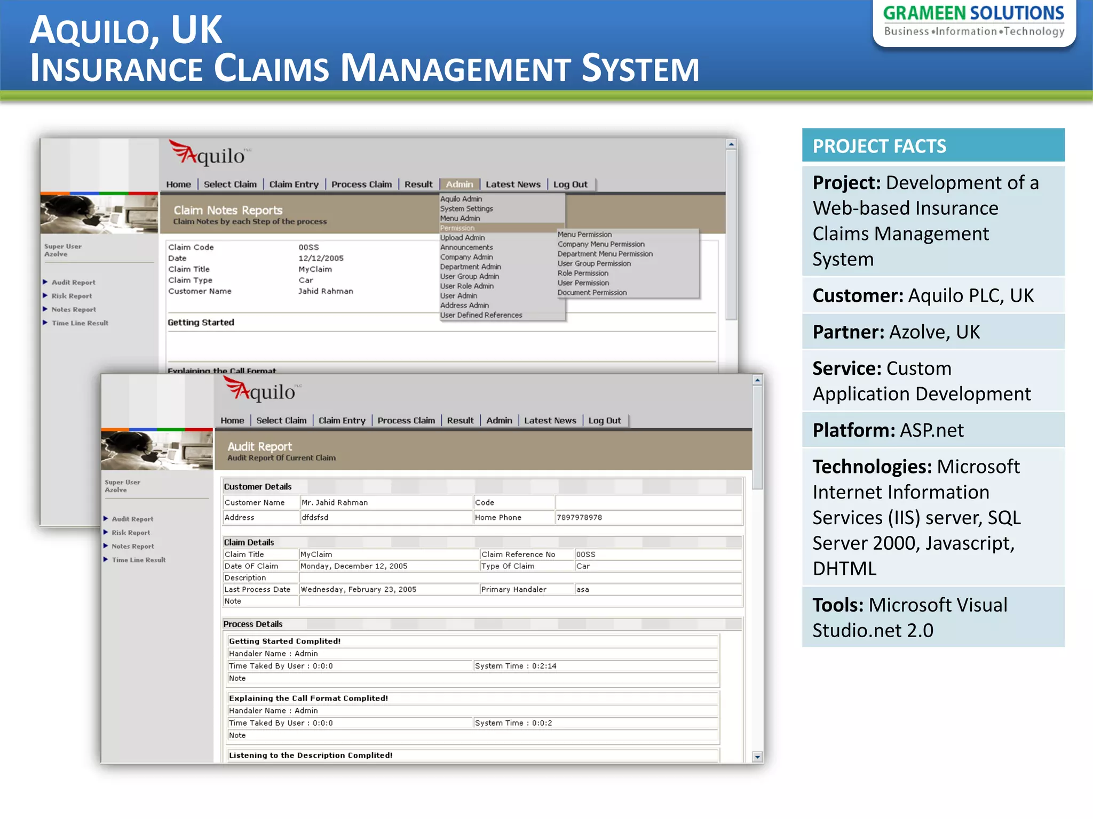Click the 'Mr. Jahid Rahman' customer name cell
The width and height of the screenshot is (1093, 819).
click(386, 502)
